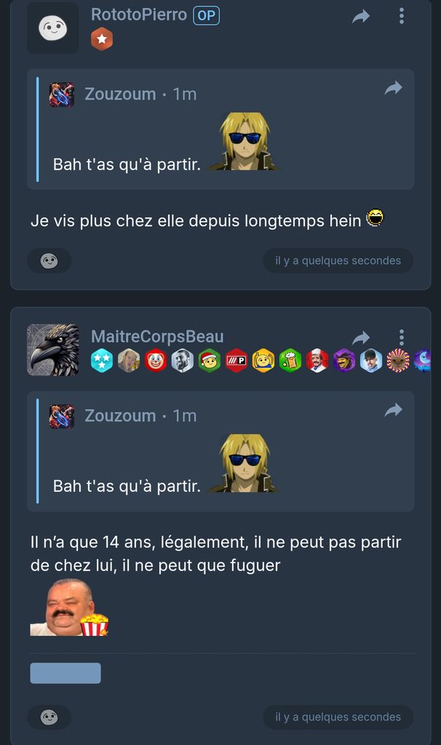Image resolution: width=441 pixels, height=745 pixels.
Task: Open MaitreCorpsBeau's three-dot post menu
Action: tap(402, 338)
